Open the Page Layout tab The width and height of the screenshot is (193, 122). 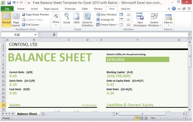point(51,9)
